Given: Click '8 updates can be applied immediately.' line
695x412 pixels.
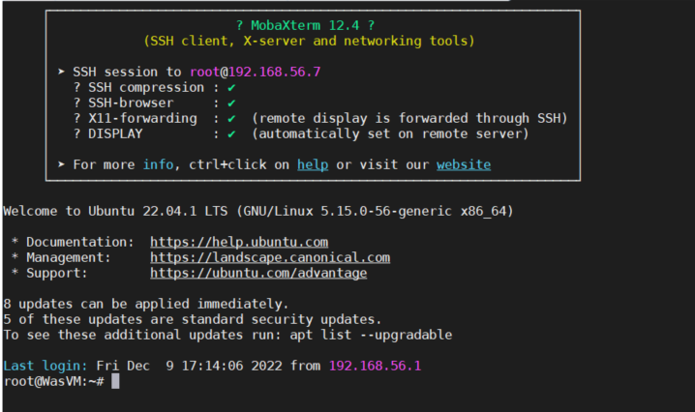Looking at the screenshot, I should [146, 304].
